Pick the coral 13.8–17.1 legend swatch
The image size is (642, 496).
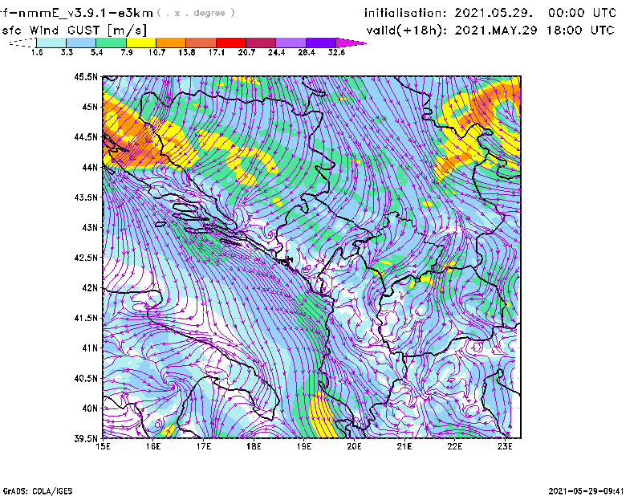[x=201, y=43]
